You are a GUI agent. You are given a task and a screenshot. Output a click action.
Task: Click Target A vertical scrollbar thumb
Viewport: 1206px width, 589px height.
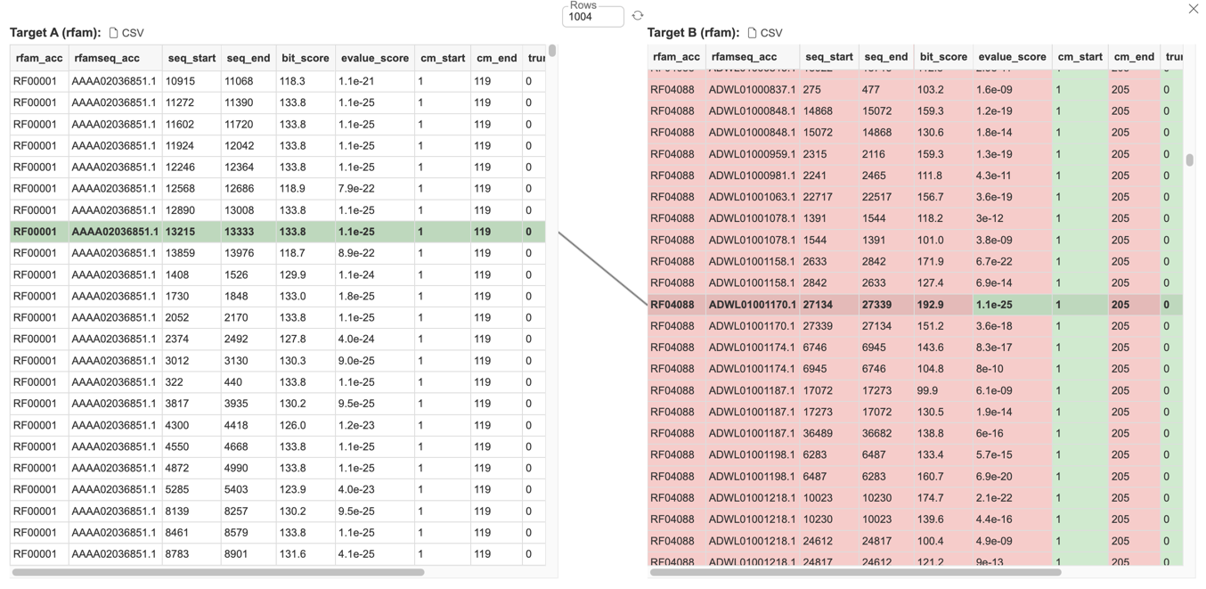(552, 51)
